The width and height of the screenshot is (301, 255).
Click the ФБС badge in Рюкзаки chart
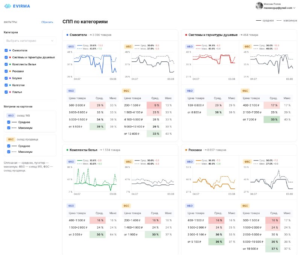coord(247,162)
